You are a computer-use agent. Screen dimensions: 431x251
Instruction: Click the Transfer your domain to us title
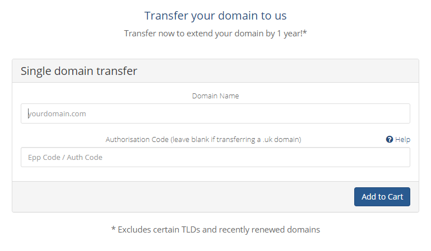[215, 16]
